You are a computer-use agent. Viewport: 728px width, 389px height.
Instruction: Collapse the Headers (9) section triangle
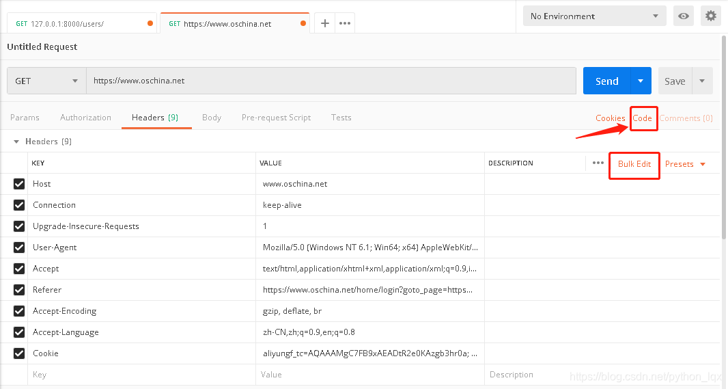[x=16, y=142]
